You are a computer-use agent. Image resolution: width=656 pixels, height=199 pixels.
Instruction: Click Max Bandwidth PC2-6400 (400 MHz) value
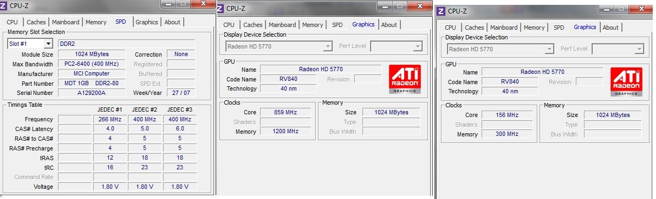point(92,64)
